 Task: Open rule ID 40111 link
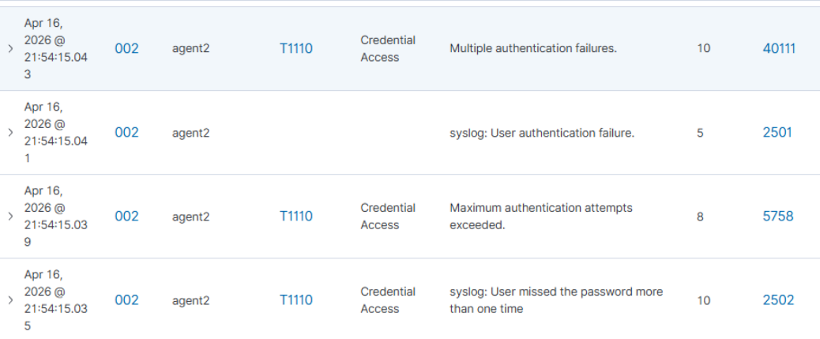(x=779, y=49)
